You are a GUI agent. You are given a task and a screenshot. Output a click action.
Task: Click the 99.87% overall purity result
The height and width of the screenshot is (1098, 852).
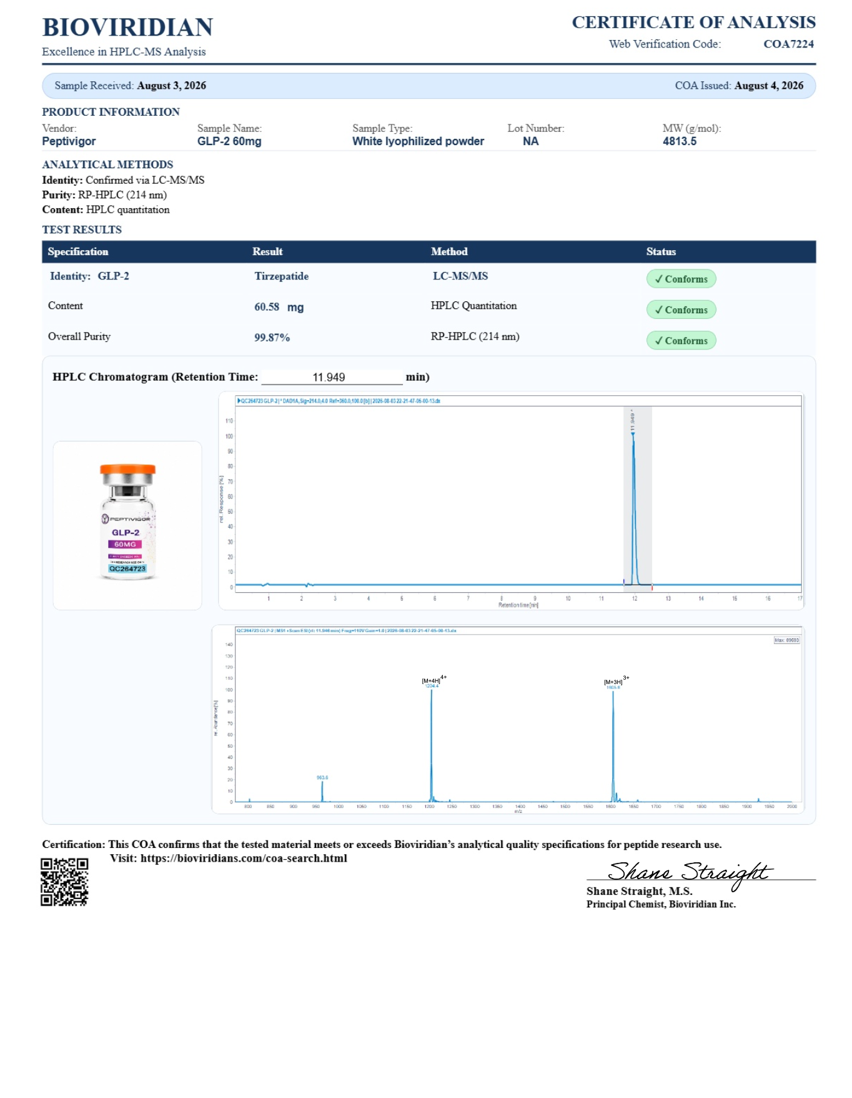click(272, 337)
